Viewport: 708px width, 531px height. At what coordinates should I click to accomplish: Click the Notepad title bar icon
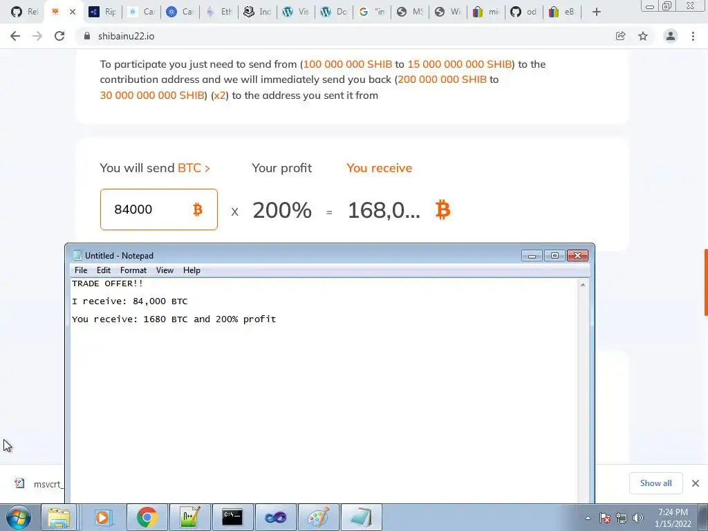[x=77, y=256]
